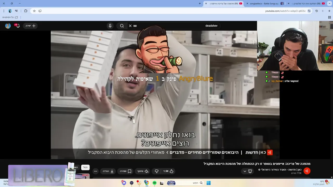This screenshot has height=187, width=333.
Task: Open media controls icon in Chrome toolbar
Action: point(16,11)
